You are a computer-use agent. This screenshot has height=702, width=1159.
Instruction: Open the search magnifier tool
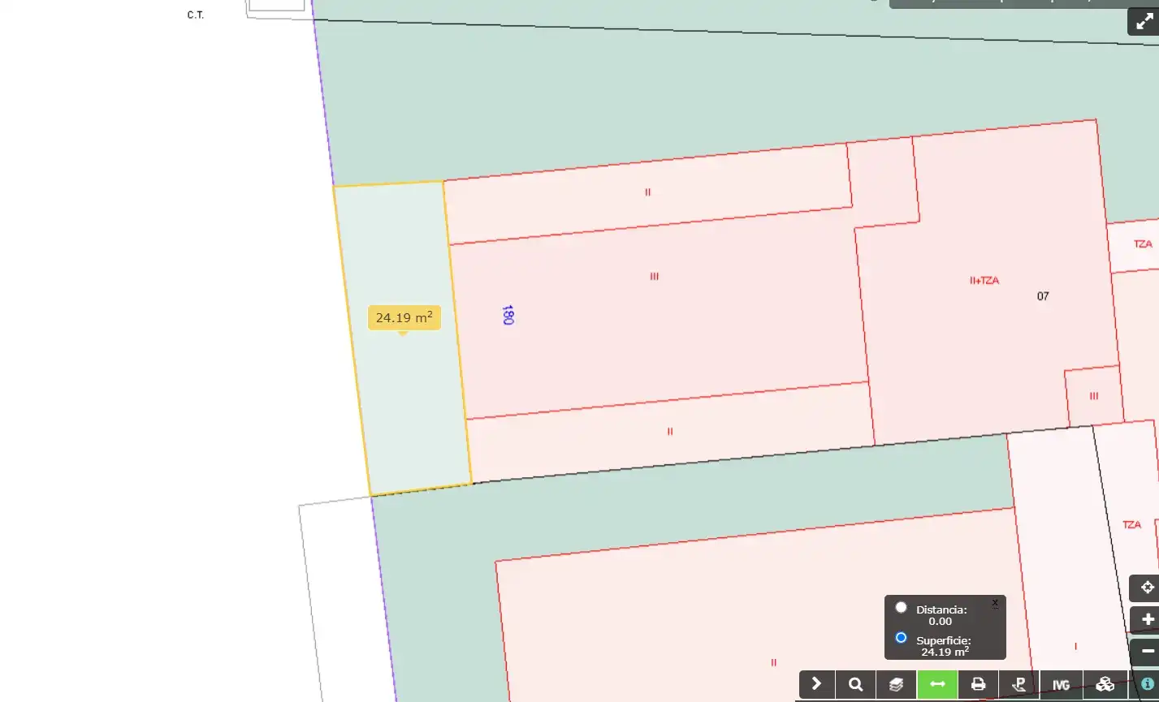(856, 684)
